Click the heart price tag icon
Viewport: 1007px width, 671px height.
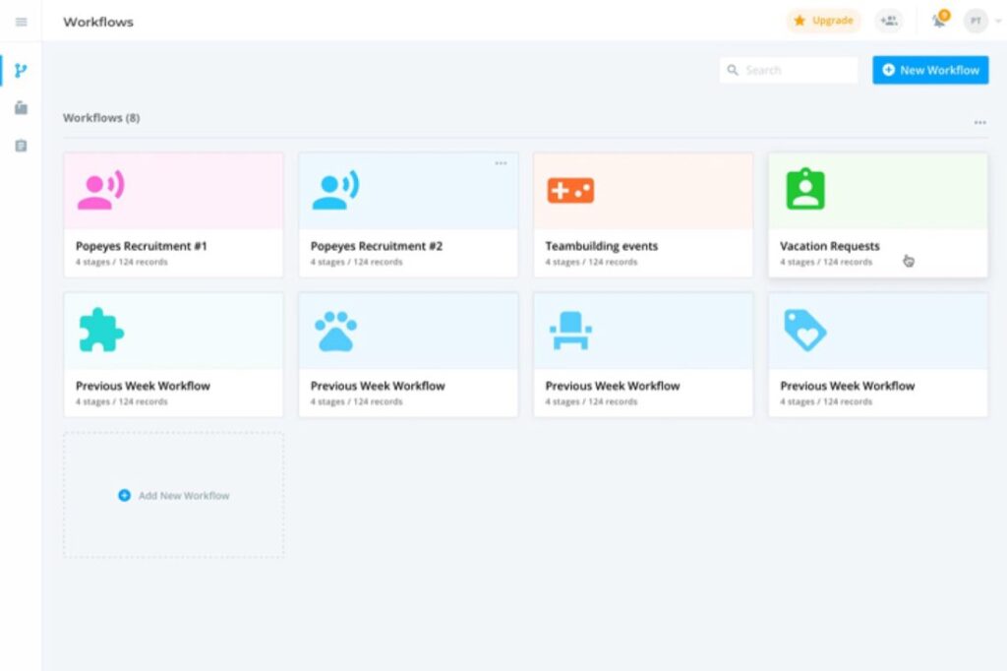[x=805, y=331]
